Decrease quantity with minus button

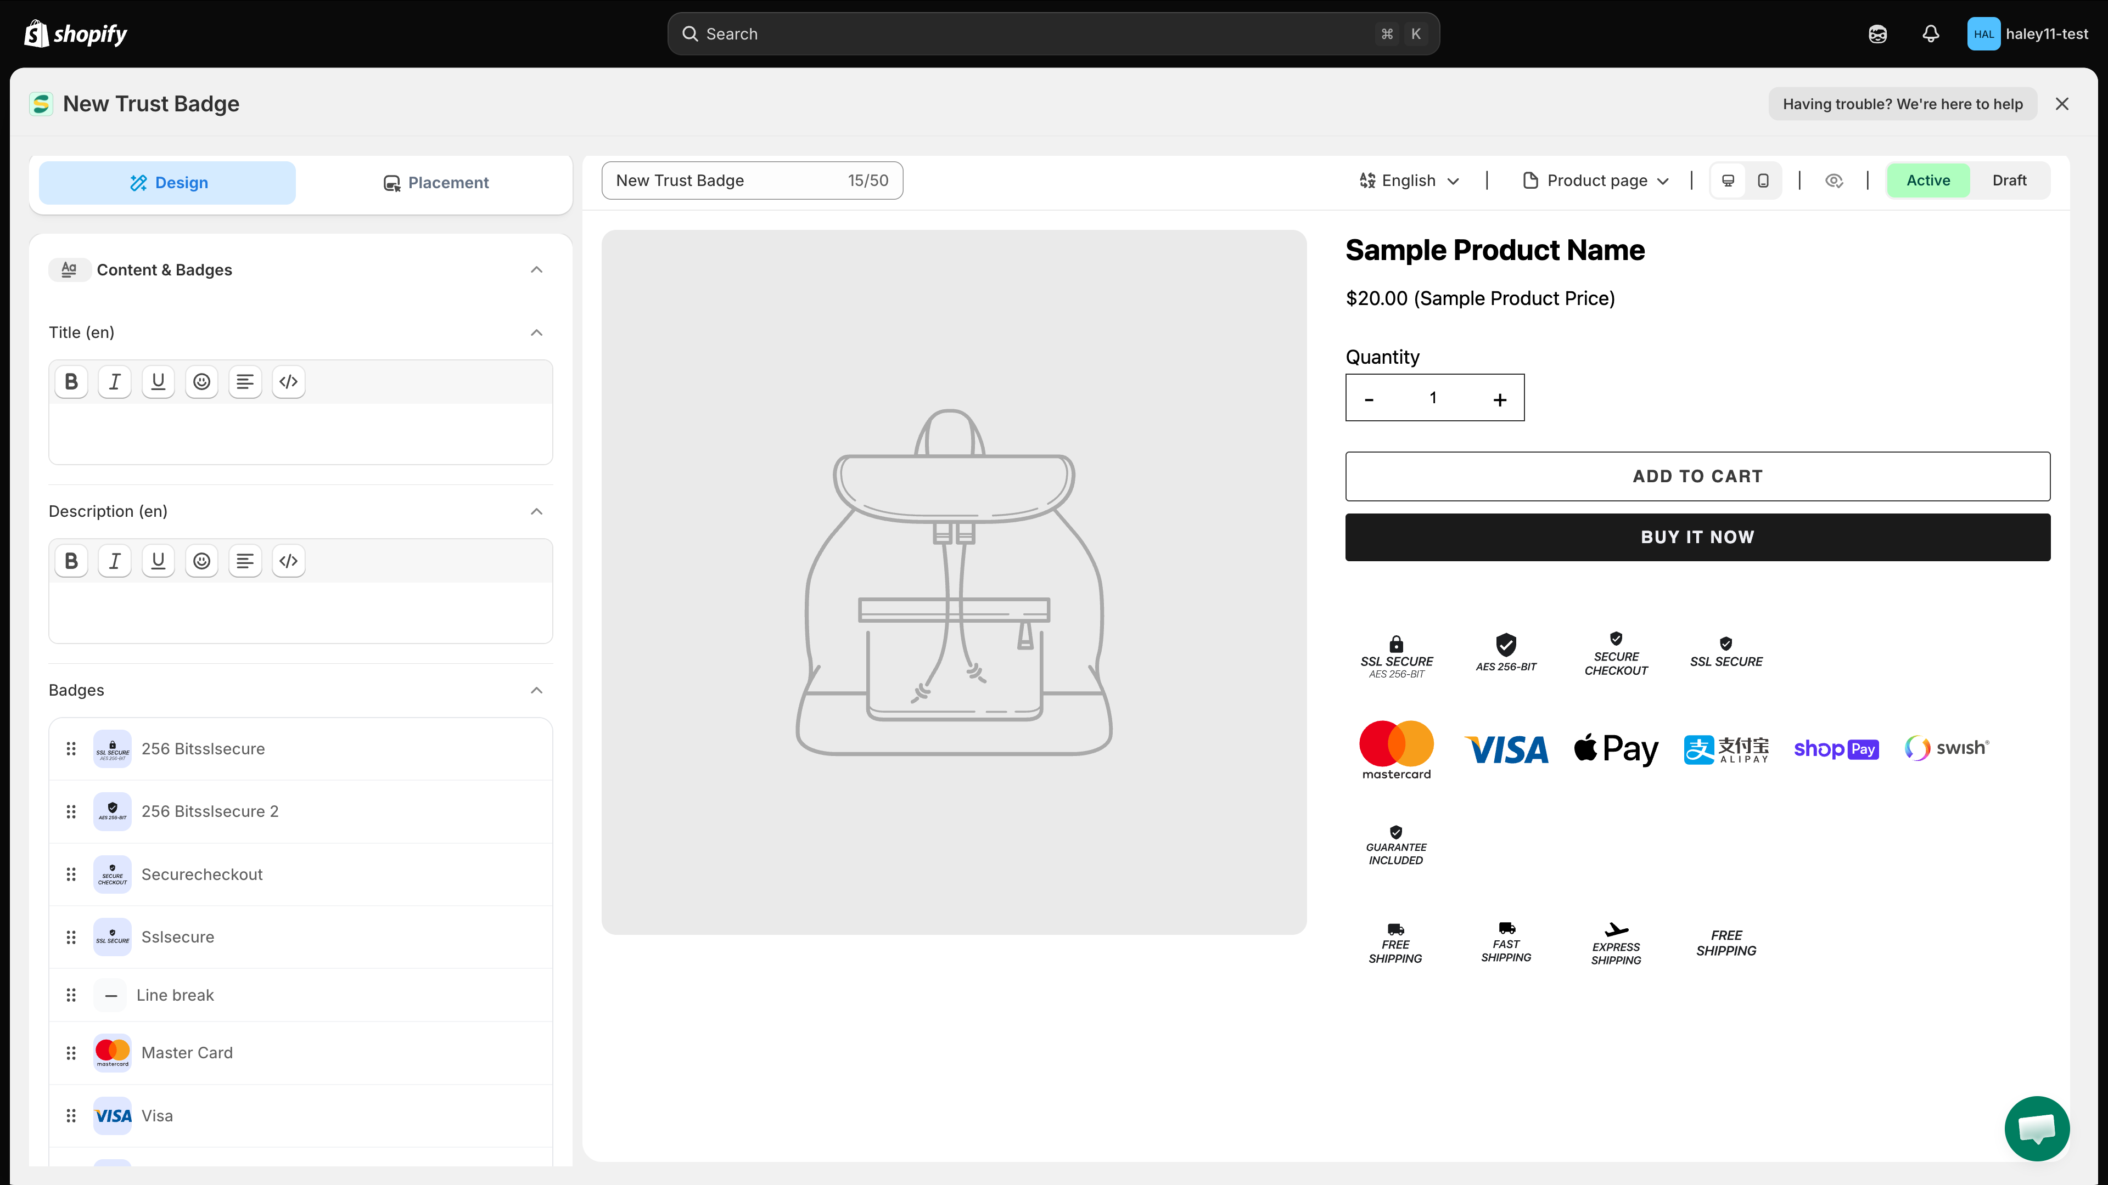point(1369,399)
